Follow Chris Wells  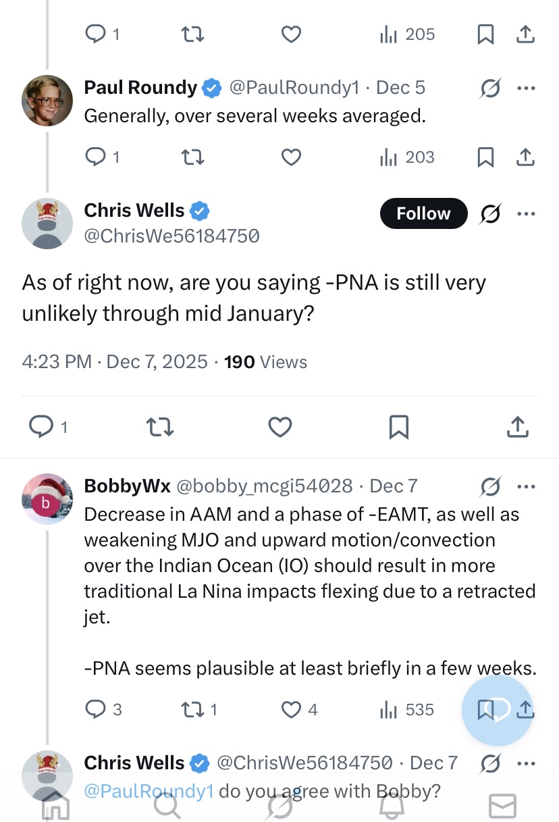click(x=423, y=213)
